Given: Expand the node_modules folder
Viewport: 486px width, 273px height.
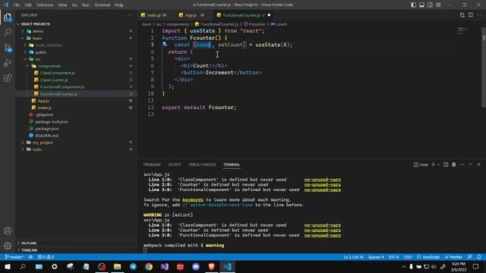Looking at the screenshot, I should (x=76, y=45).
